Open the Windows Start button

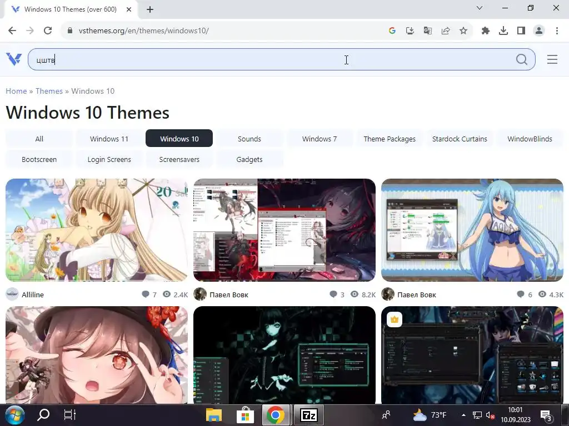pyautogui.click(x=14, y=415)
